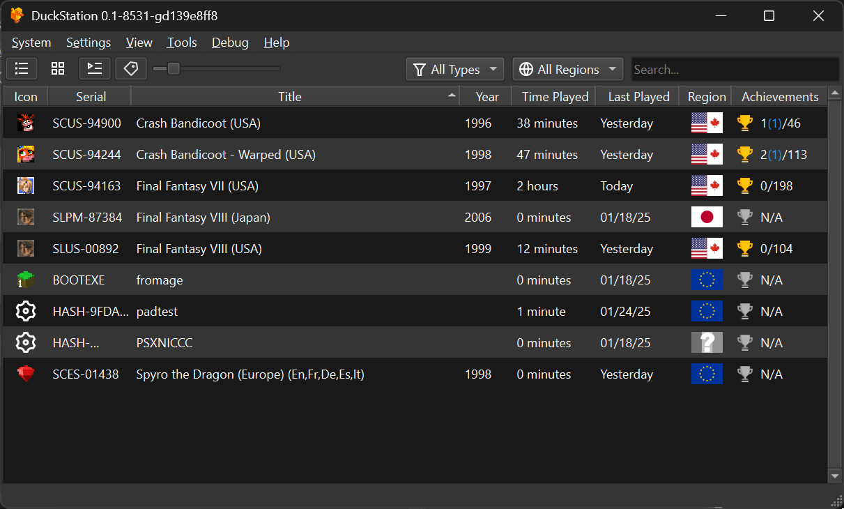Click the fromage green block icon
The width and height of the screenshot is (844, 509).
(26, 280)
